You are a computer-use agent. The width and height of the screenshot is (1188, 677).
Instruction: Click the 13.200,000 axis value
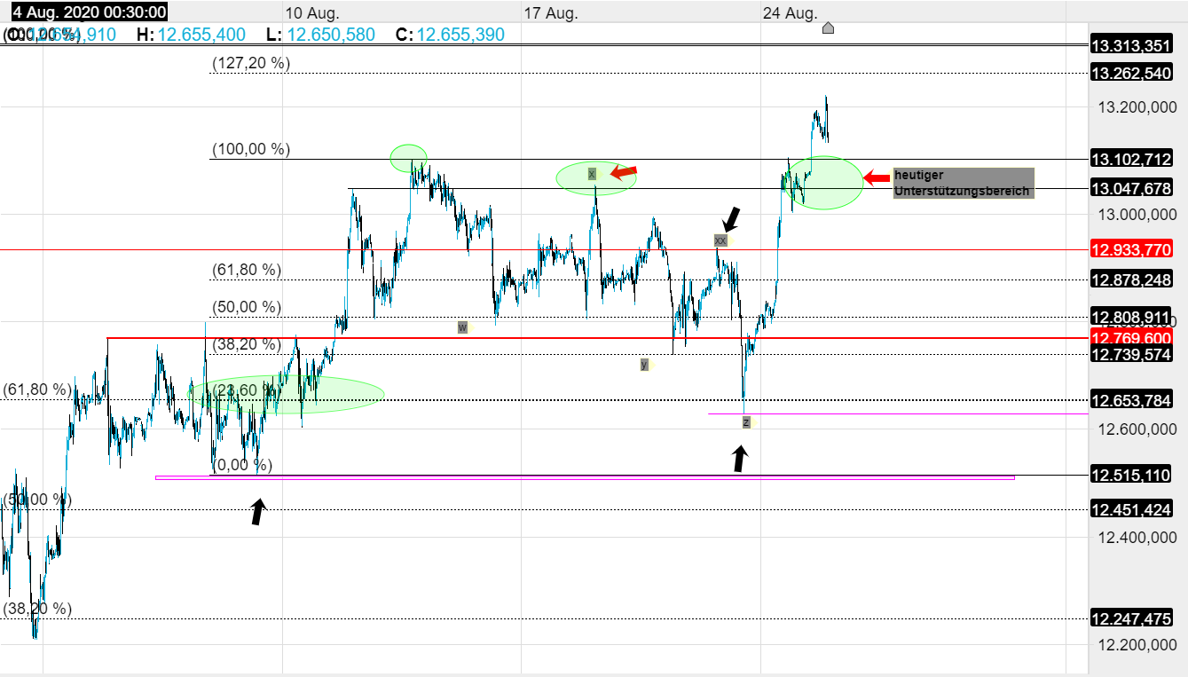pyautogui.click(x=1136, y=107)
